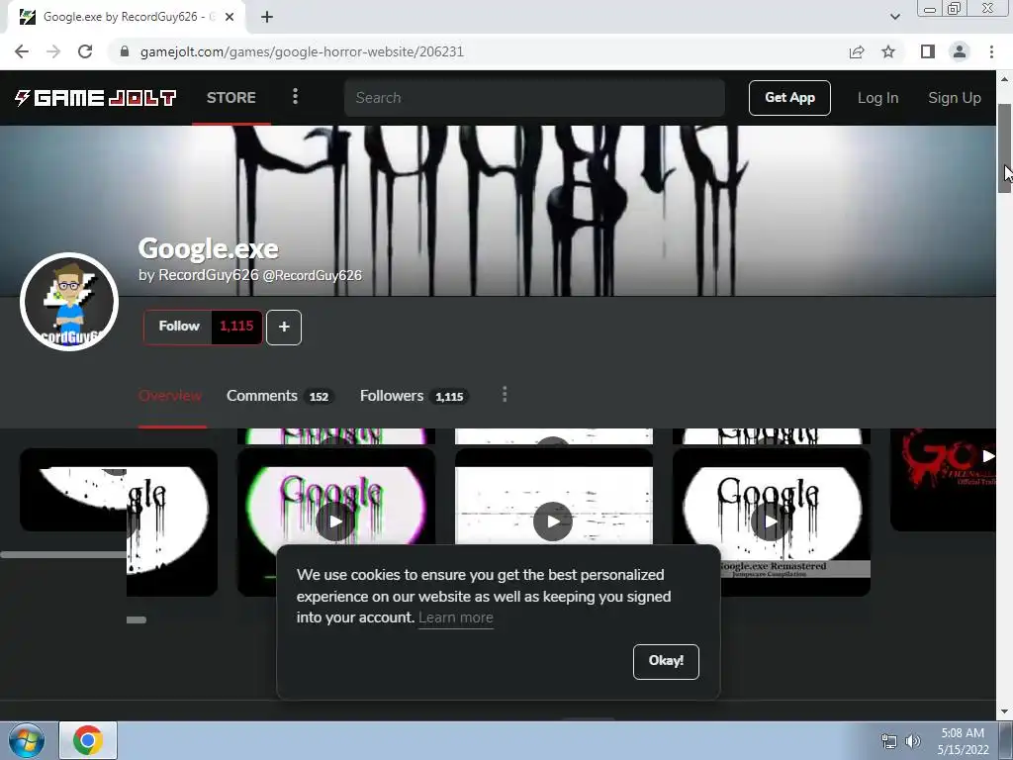This screenshot has width=1013, height=760.
Task: Focus the Search field
Action: pyautogui.click(x=534, y=98)
